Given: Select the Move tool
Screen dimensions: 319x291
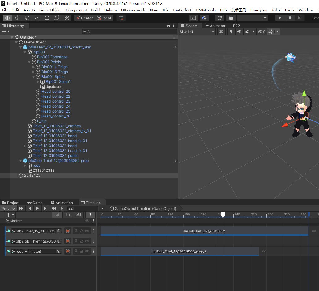Looking at the screenshot, I should [x=17, y=18].
